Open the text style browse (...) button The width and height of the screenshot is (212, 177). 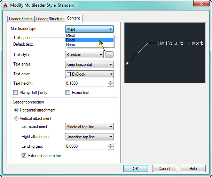109,55
